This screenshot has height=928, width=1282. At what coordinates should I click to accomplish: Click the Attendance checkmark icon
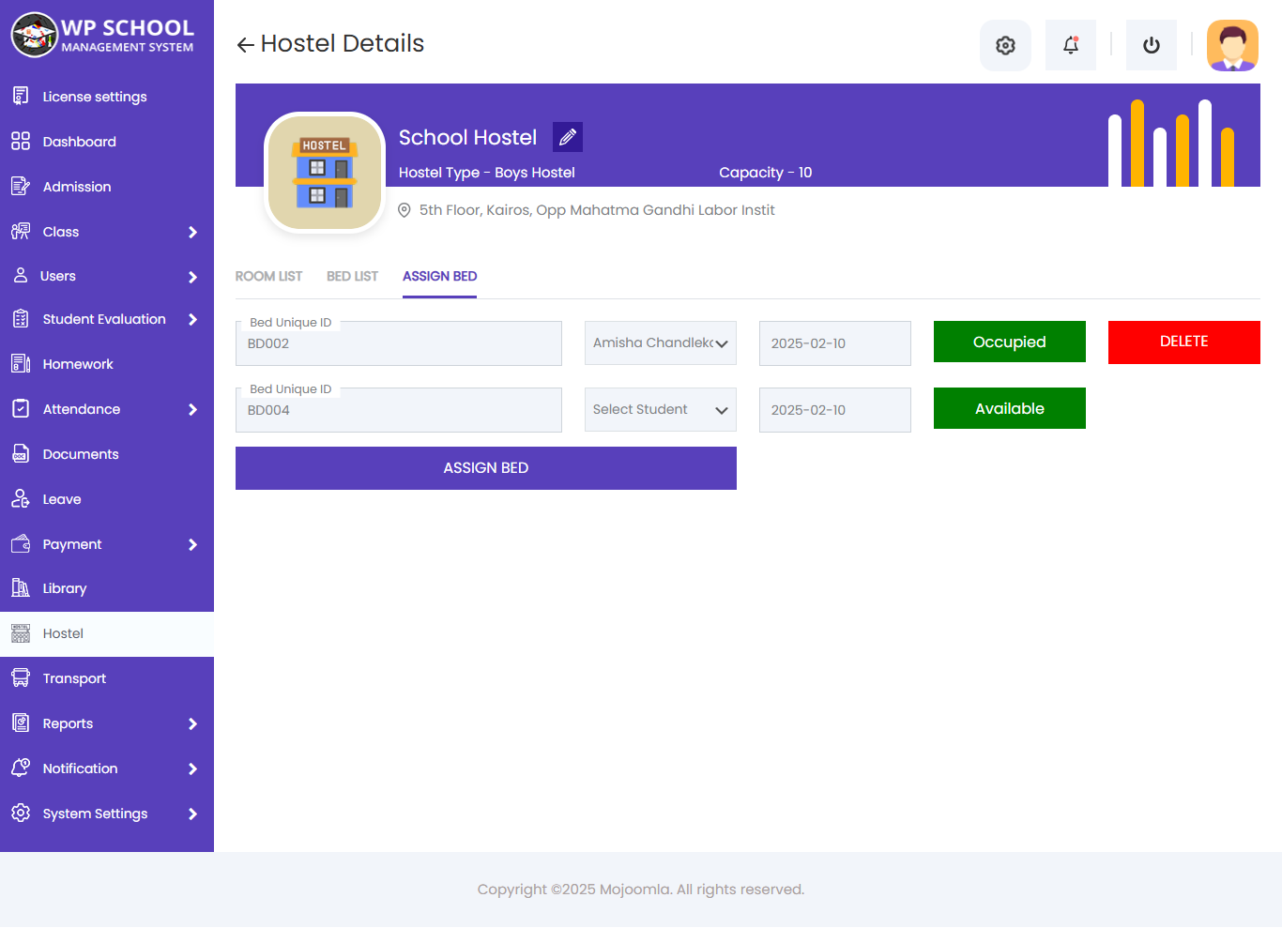click(x=21, y=408)
